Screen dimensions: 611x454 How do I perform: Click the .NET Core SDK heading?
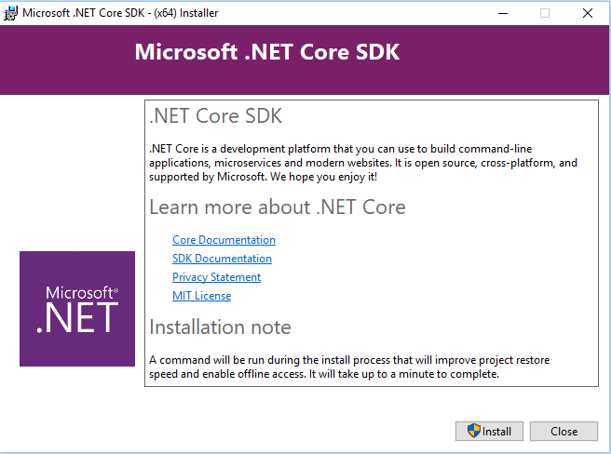(216, 115)
